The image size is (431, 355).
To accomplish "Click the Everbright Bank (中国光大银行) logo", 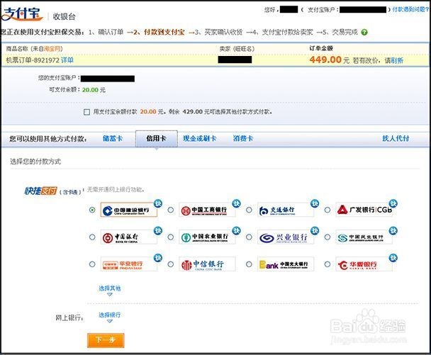I will (285, 264).
